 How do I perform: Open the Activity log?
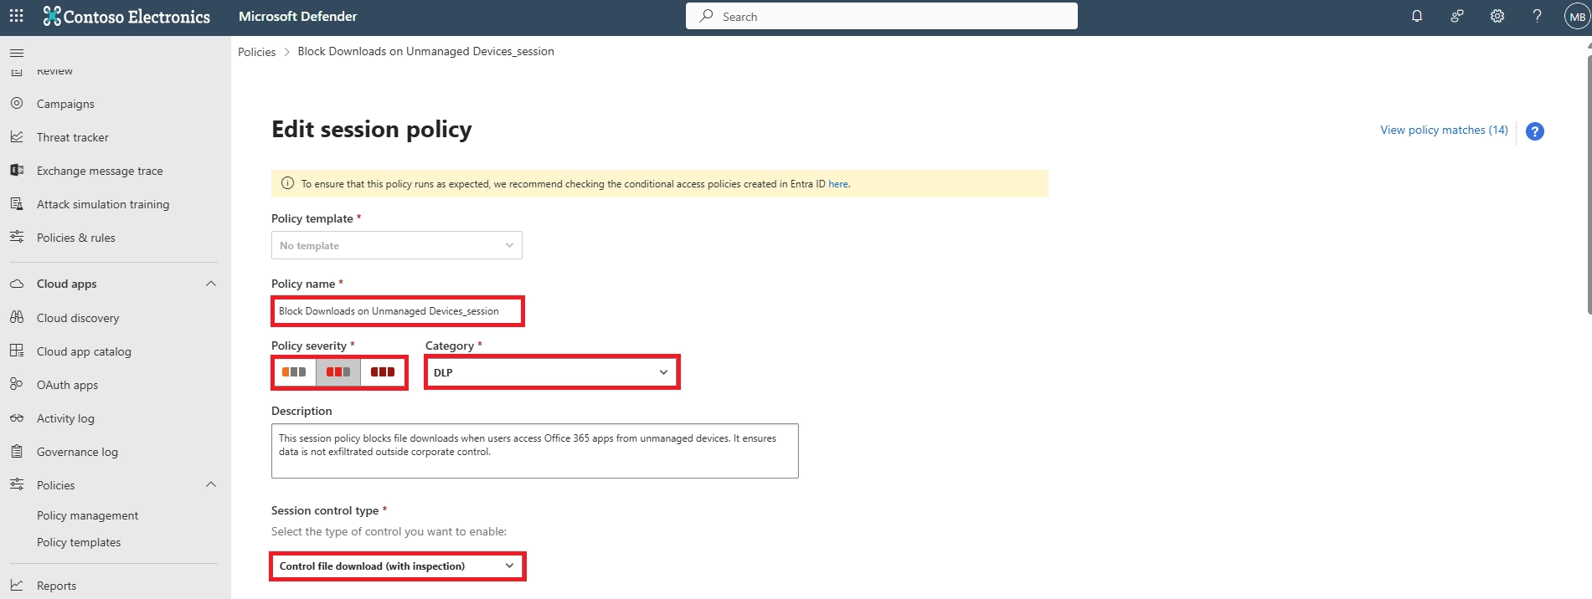point(65,418)
